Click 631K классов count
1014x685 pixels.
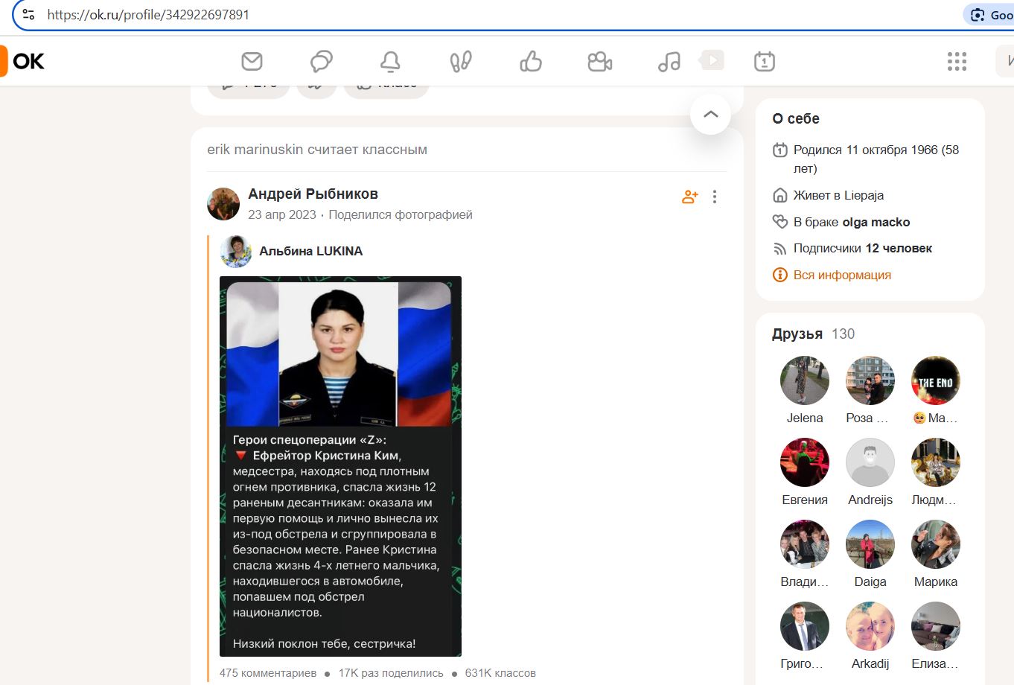(500, 673)
